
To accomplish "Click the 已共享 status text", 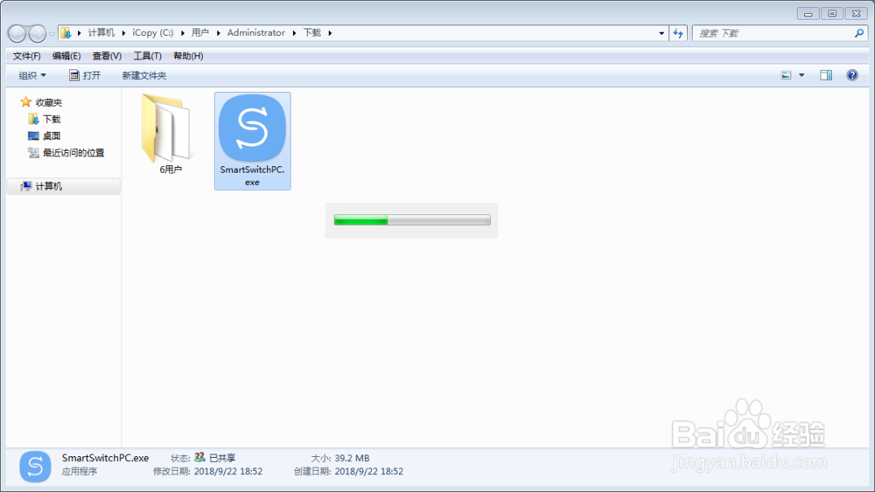I will [x=222, y=458].
